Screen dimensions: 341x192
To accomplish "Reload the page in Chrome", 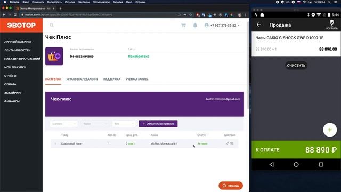I will coord(15,15).
